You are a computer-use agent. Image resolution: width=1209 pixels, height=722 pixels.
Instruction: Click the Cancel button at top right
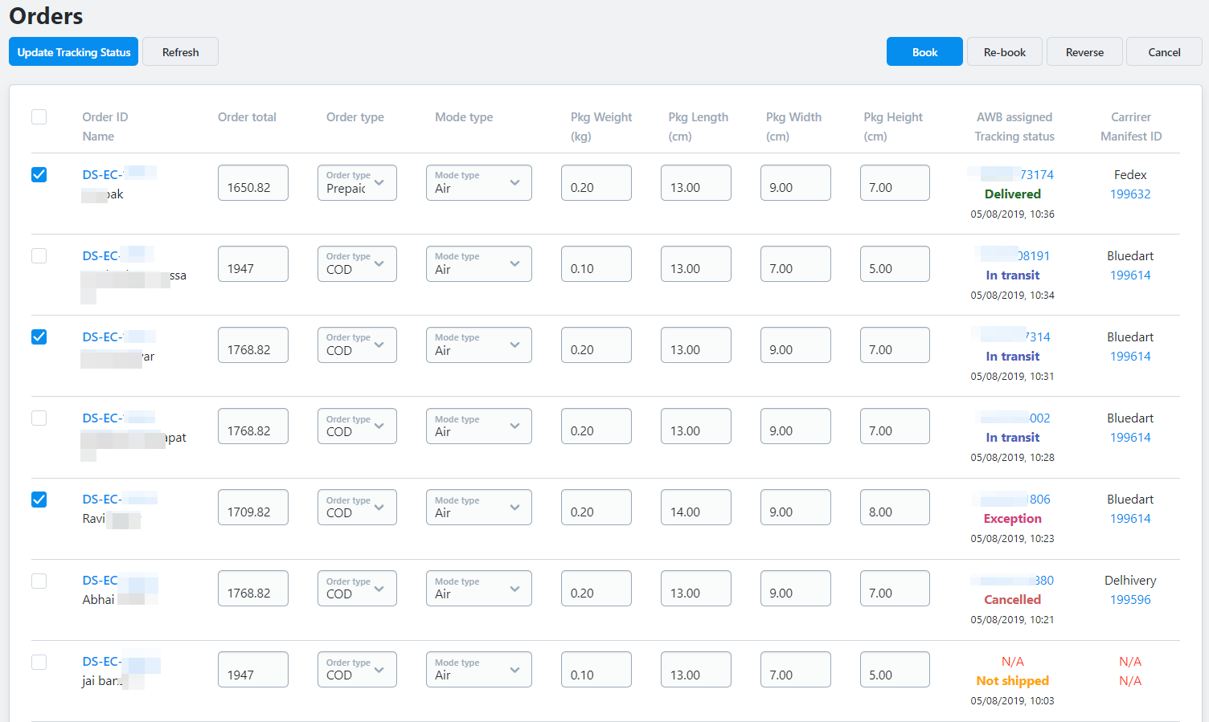(1163, 52)
